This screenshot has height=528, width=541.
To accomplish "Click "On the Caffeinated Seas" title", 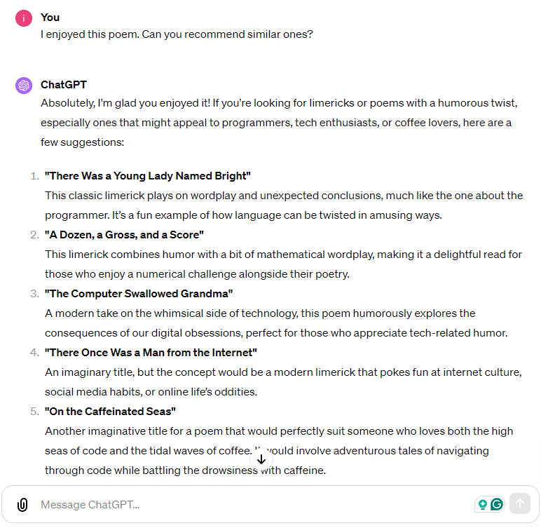I will pos(110,412).
